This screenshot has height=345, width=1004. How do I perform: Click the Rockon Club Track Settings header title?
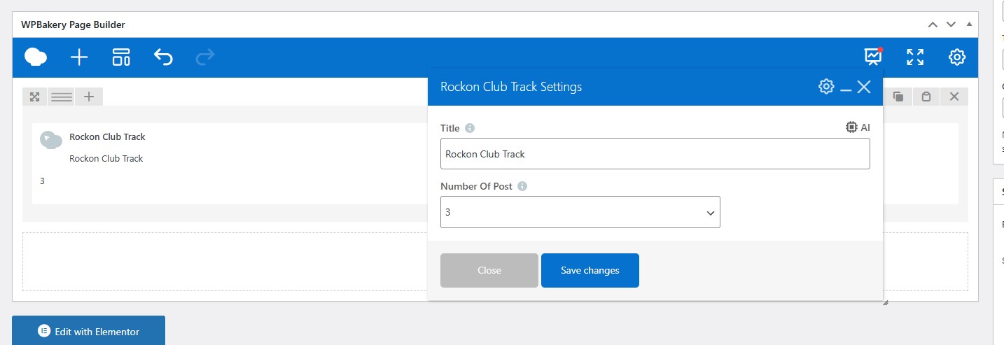[511, 87]
